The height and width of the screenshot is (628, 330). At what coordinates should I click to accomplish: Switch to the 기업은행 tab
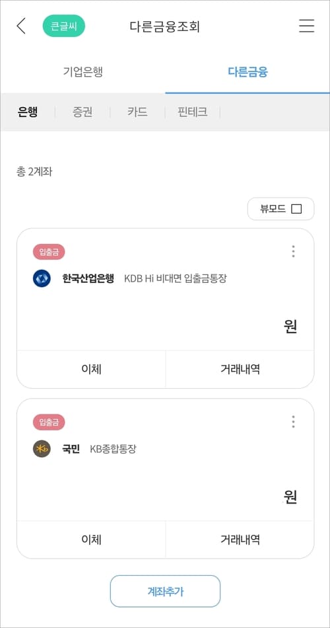[x=83, y=72]
